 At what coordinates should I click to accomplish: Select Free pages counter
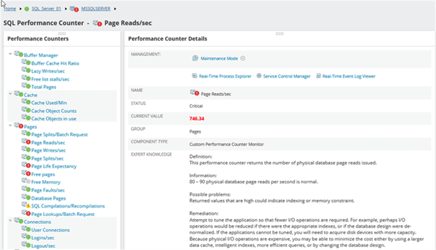point(43,174)
